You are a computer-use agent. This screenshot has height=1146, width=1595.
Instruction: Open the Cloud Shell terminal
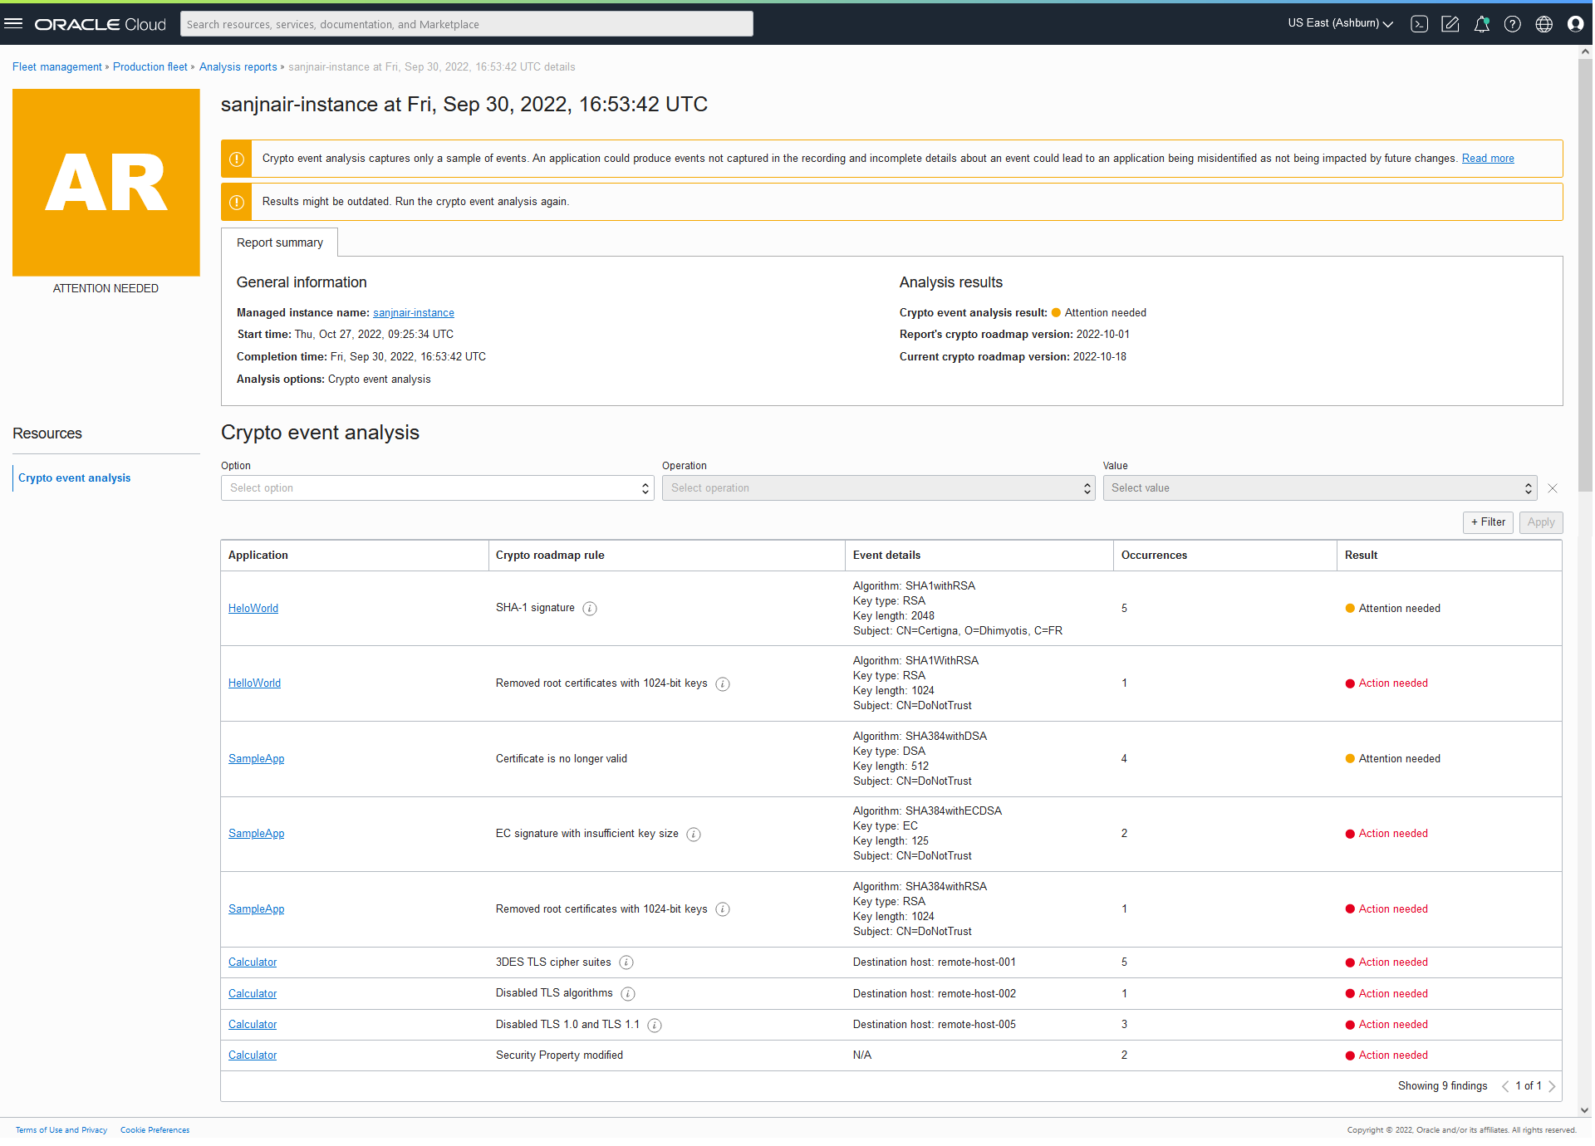click(x=1419, y=23)
